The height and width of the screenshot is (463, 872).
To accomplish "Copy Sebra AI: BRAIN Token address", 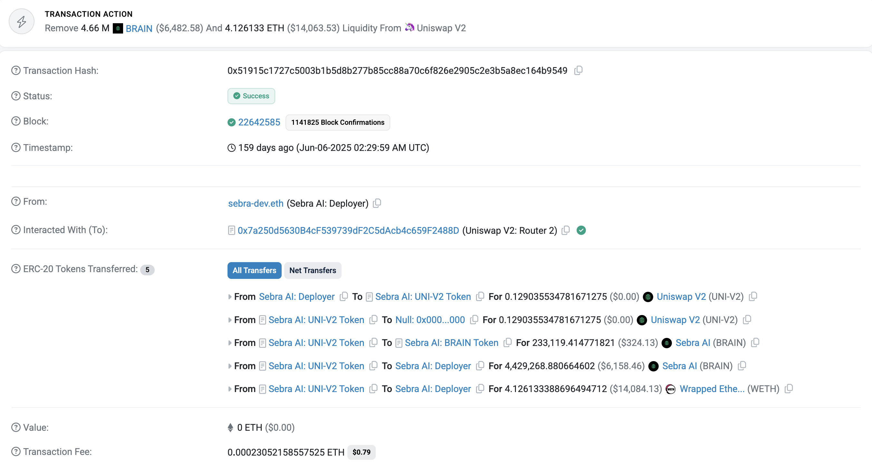I will point(507,342).
